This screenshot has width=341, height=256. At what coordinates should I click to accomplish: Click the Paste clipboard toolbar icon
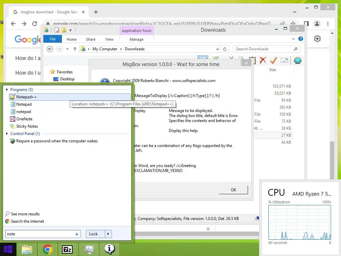252,60
